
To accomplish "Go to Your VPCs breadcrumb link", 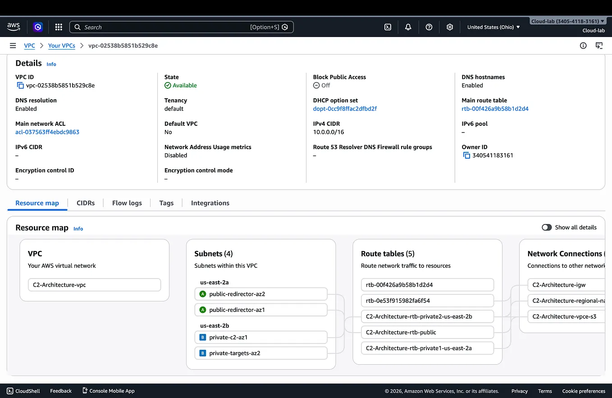I will tap(62, 46).
